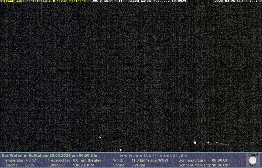This screenshot has height=168, width=262.
Task: Click the timestamp 2026-03-25 CET 04:00:48
Action: pyautogui.click(x=238, y=1)
